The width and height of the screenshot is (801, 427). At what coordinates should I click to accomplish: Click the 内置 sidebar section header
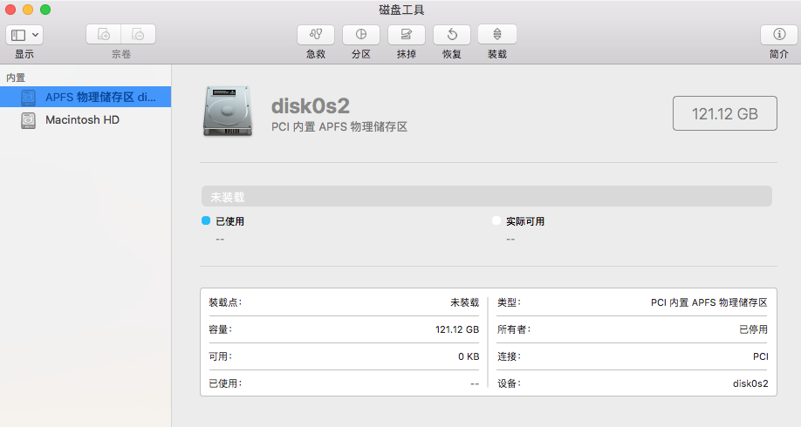[x=16, y=78]
